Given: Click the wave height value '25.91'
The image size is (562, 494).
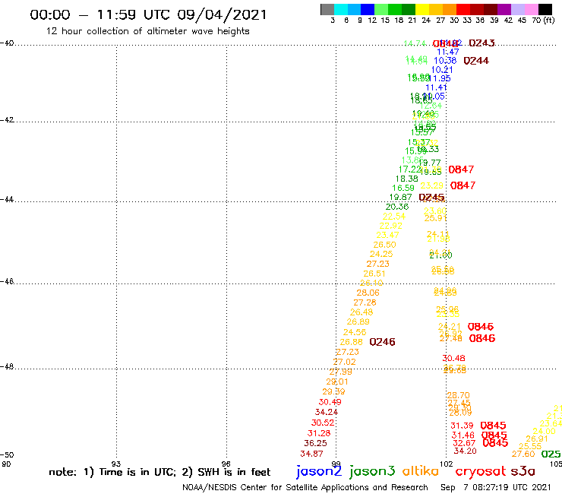Looking at the screenshot, I should [435, 218].
